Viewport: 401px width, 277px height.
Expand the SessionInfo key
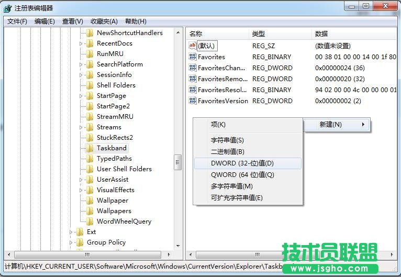(81, 75)
